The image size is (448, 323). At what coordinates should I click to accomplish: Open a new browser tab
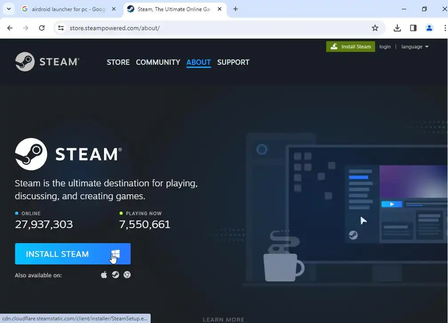click(236, 9)
